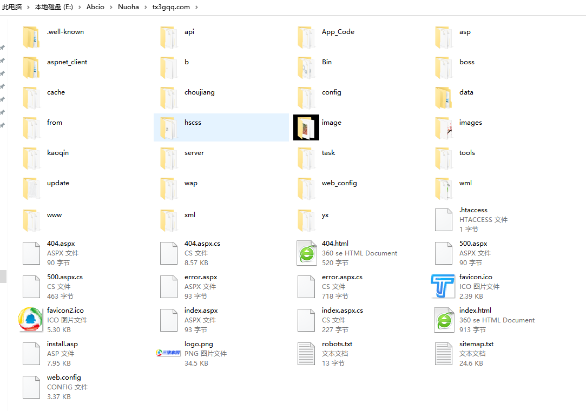The image size is (586, 411).
Task: Select the Bin folder icon
Action: (306, 68)
